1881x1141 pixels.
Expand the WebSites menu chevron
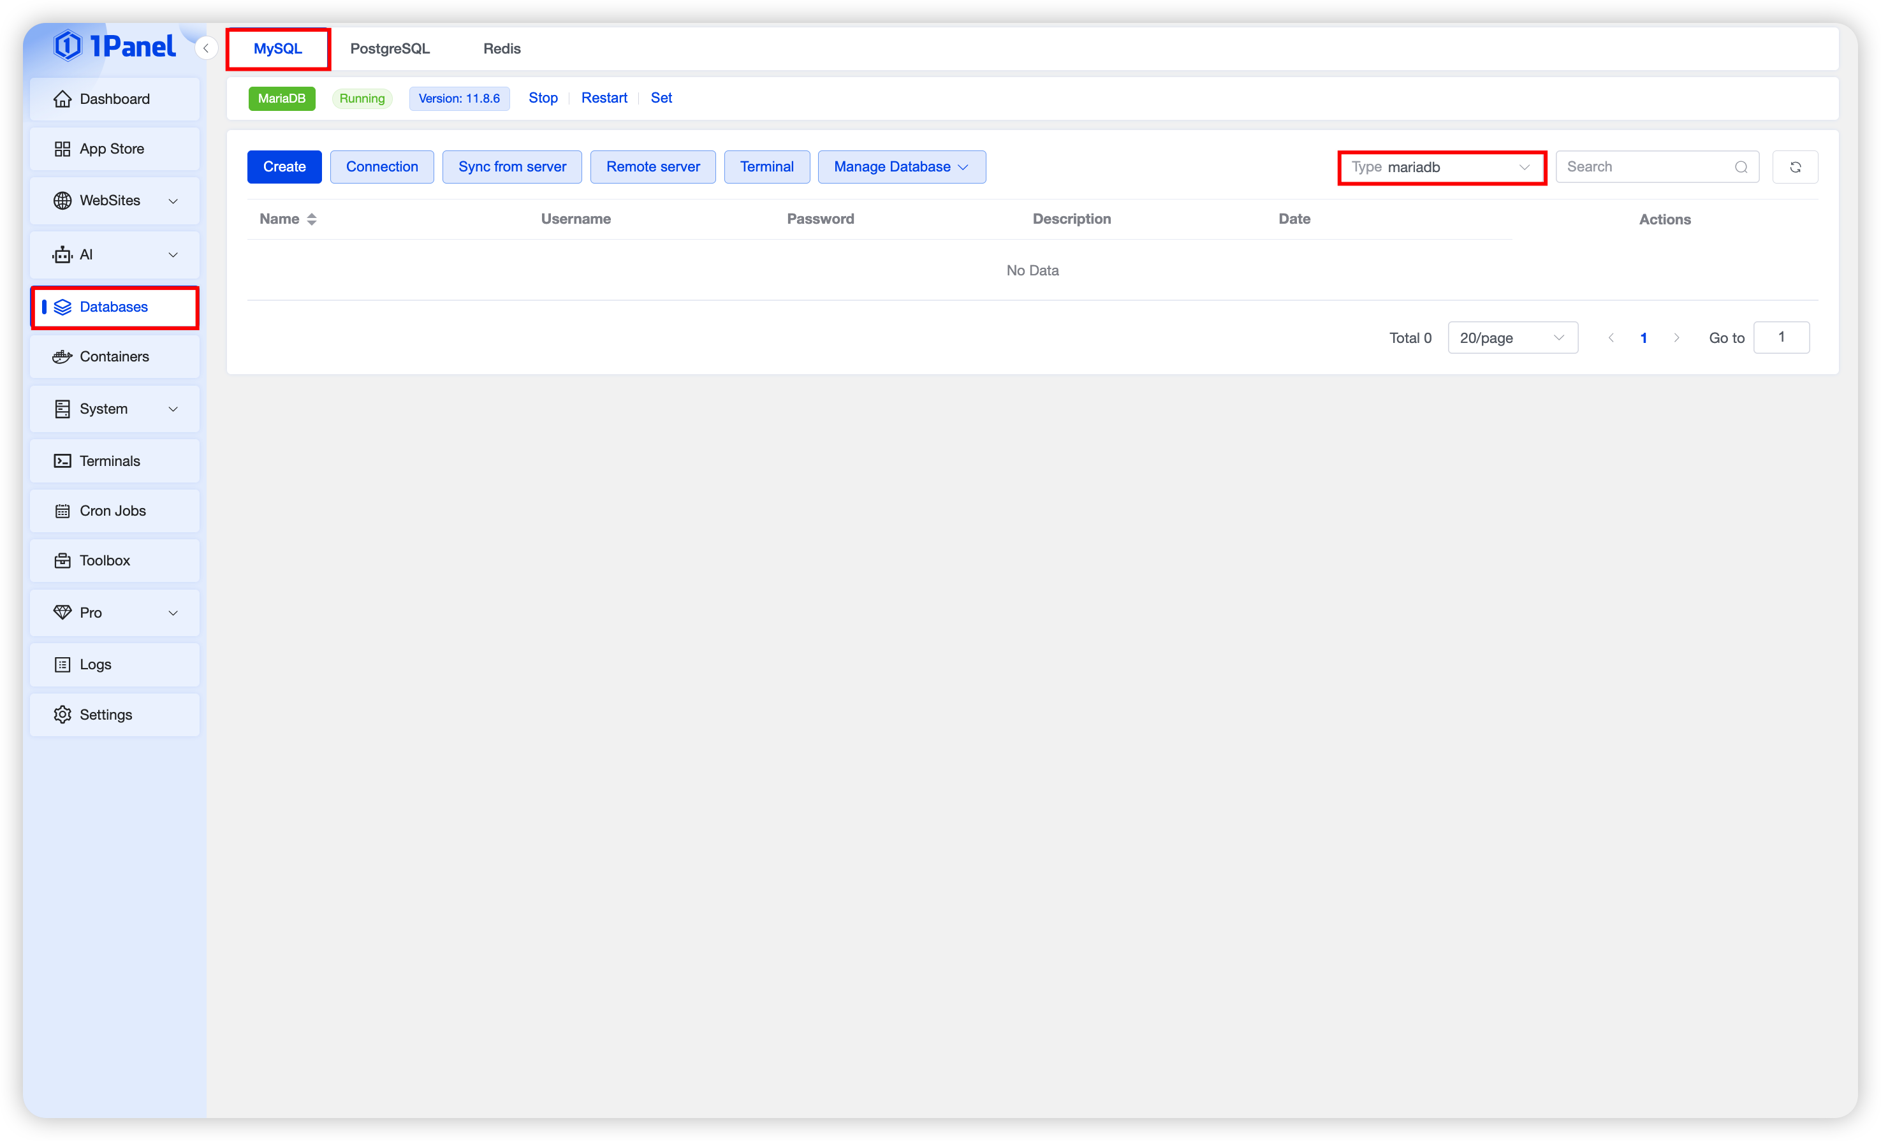click(x=173, y=201)
